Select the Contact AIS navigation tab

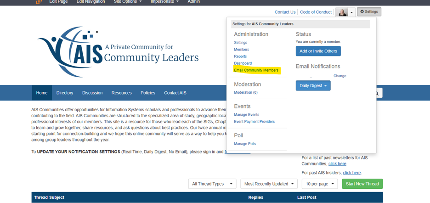[x=175, y=93]
